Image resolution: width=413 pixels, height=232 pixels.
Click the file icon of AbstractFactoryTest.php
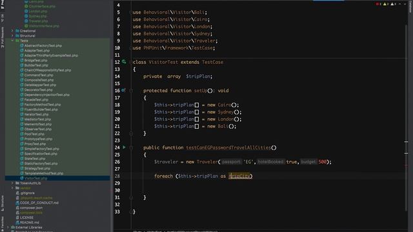[x=22, y=46]
